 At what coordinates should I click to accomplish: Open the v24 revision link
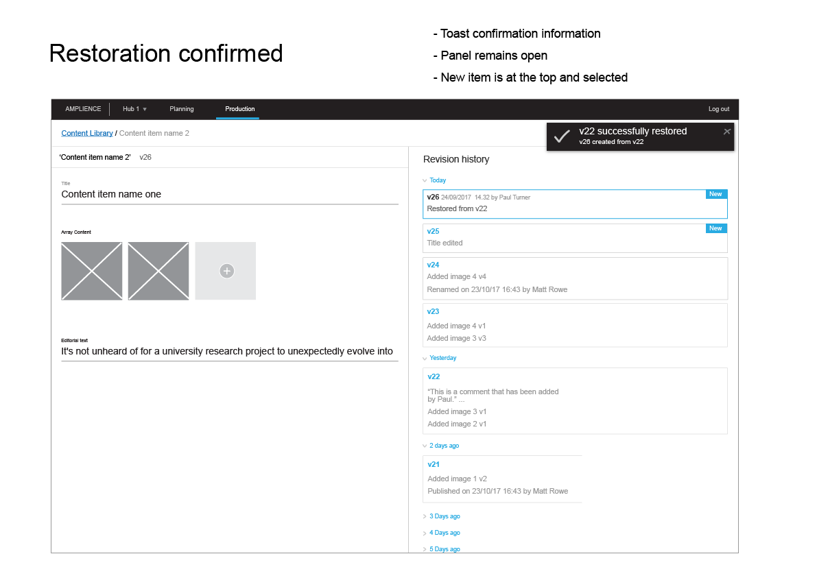click(x=433, y=265)
